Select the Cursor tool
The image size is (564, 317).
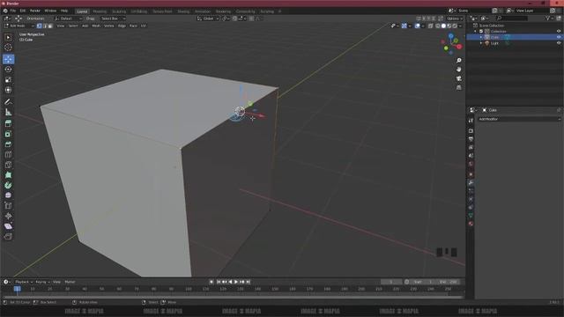click(8, 48)
